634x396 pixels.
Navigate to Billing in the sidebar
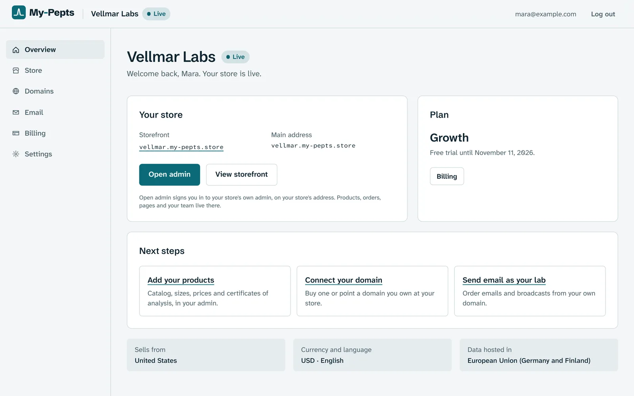coord(55,133)
